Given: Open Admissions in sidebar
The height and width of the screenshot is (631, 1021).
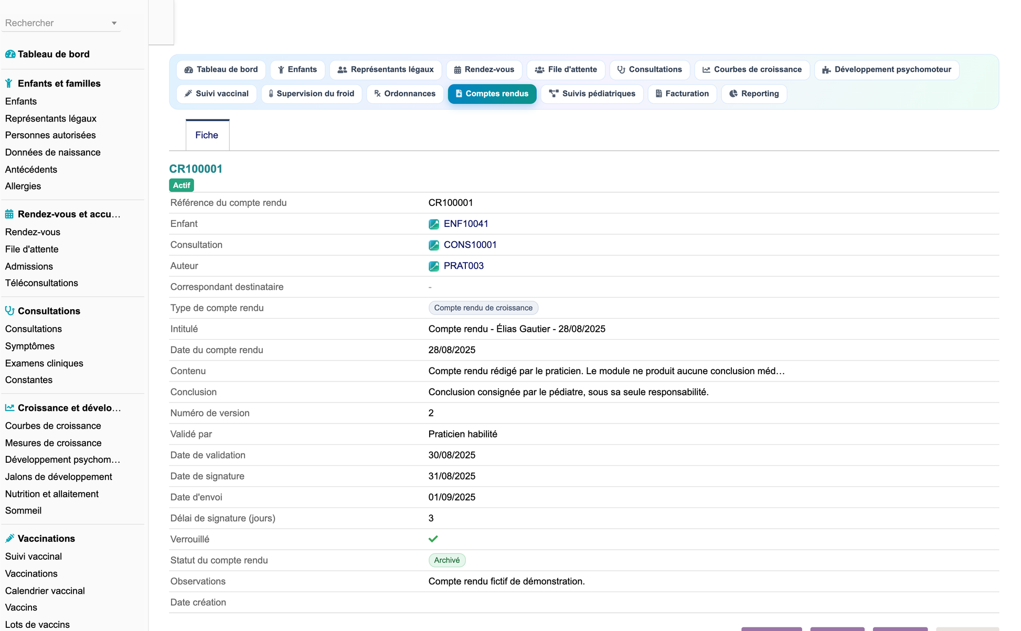Looking at the screenshot, I should [29, 266].
